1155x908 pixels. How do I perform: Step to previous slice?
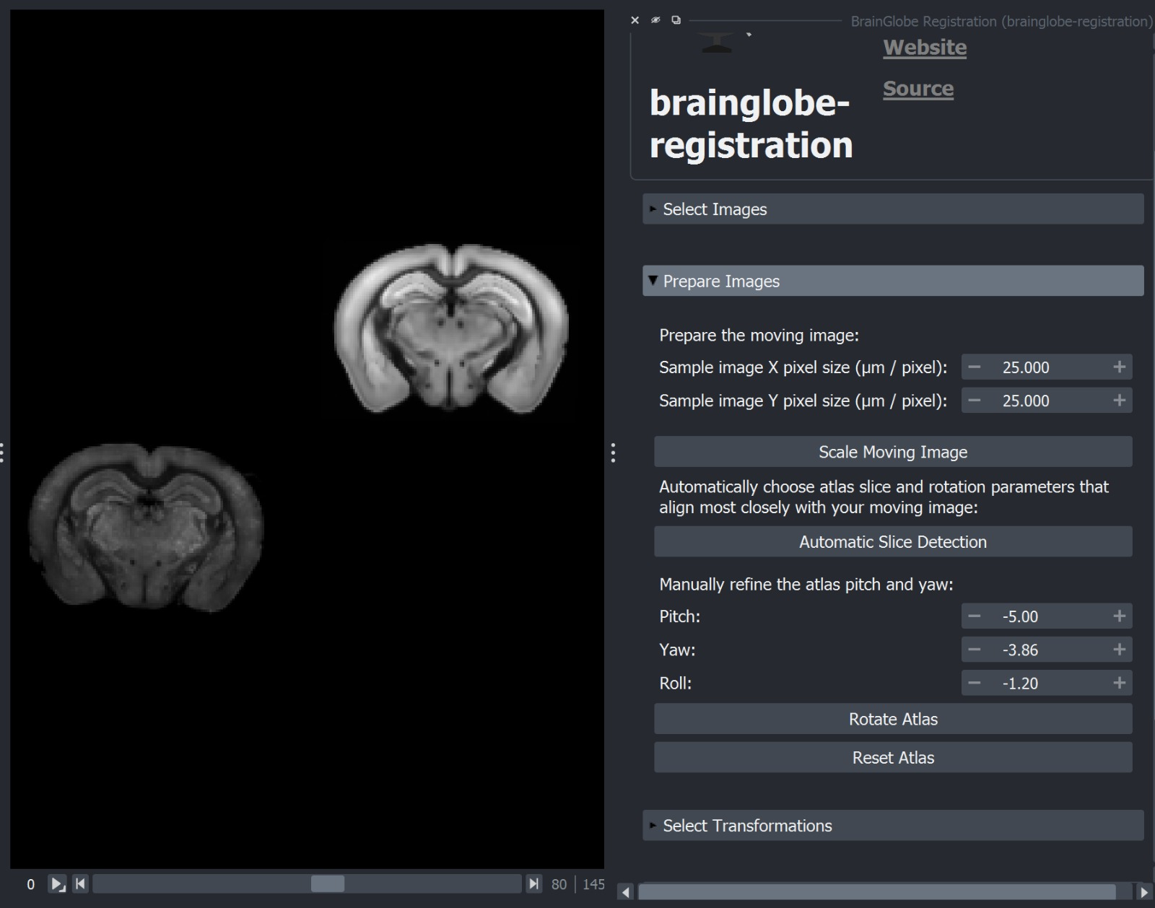tap(80, 884)
